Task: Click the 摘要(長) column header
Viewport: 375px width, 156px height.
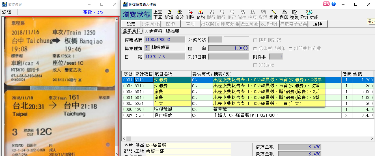Action: pos(277,74)
